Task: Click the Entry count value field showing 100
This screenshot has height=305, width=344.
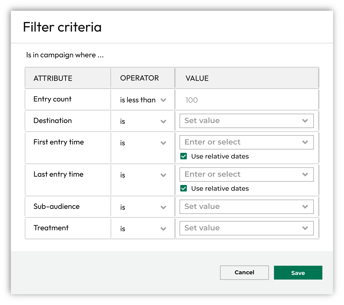Action: click(247, 100)
